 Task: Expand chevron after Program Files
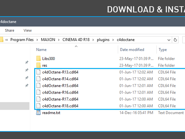(x=37, y=40)
